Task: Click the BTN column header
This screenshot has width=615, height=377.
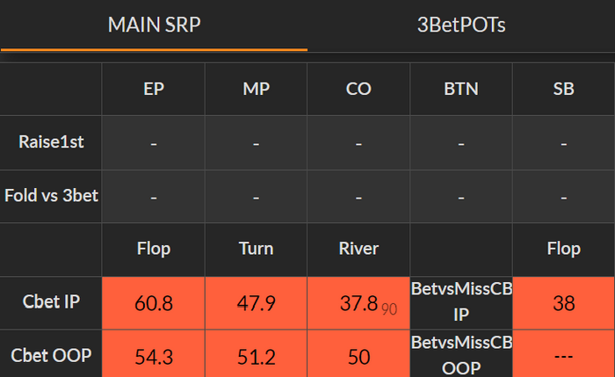Action: 460,89
